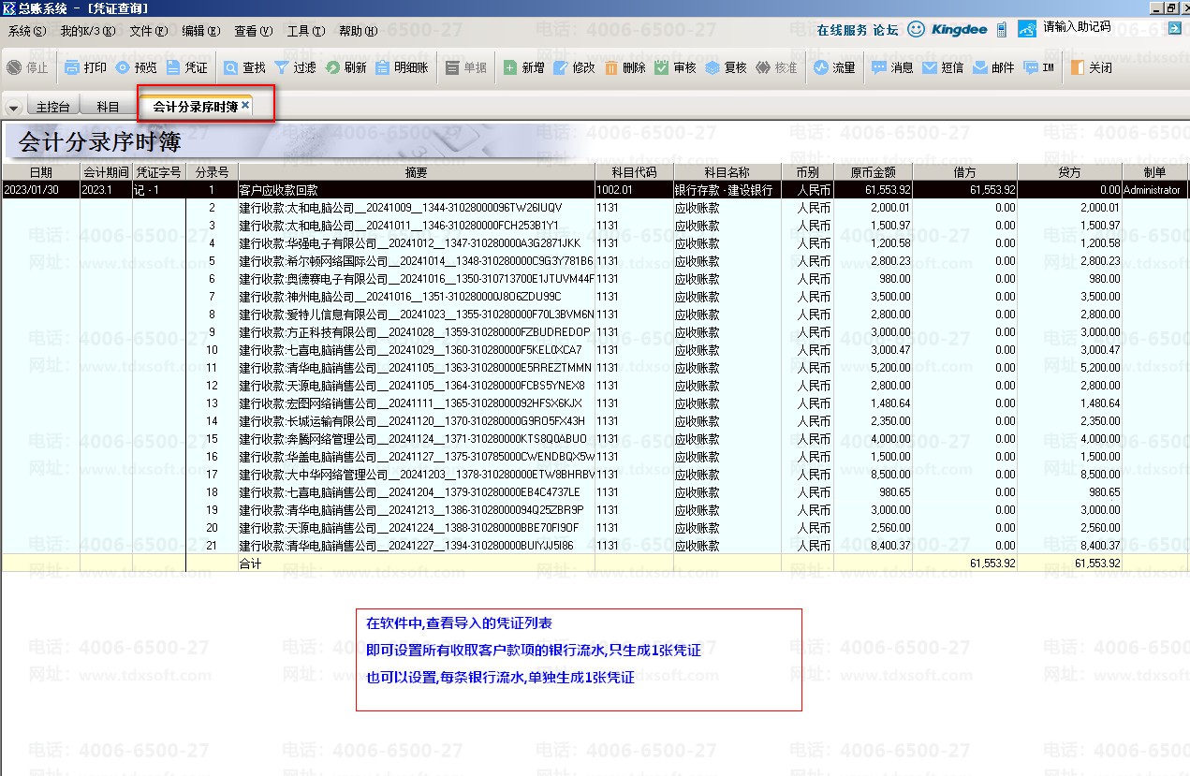
Task: Click the New (新增) voucher icon
Action: pyautogui.click(x=523, y=67)
